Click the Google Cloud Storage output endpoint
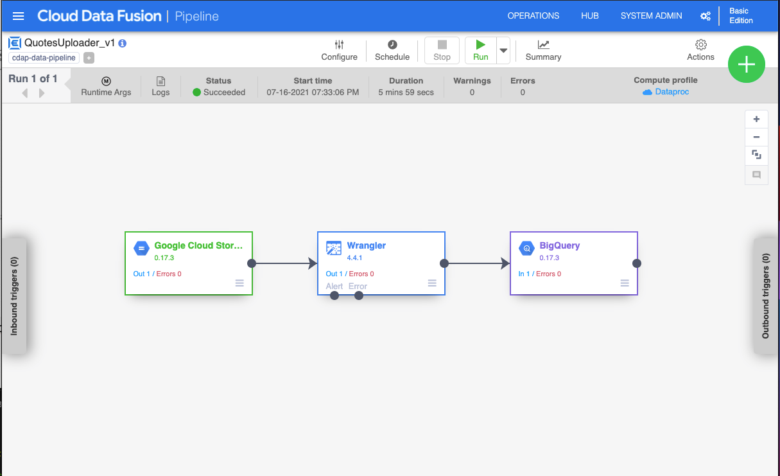Screen dimensions: 780x476 [252, 263]
